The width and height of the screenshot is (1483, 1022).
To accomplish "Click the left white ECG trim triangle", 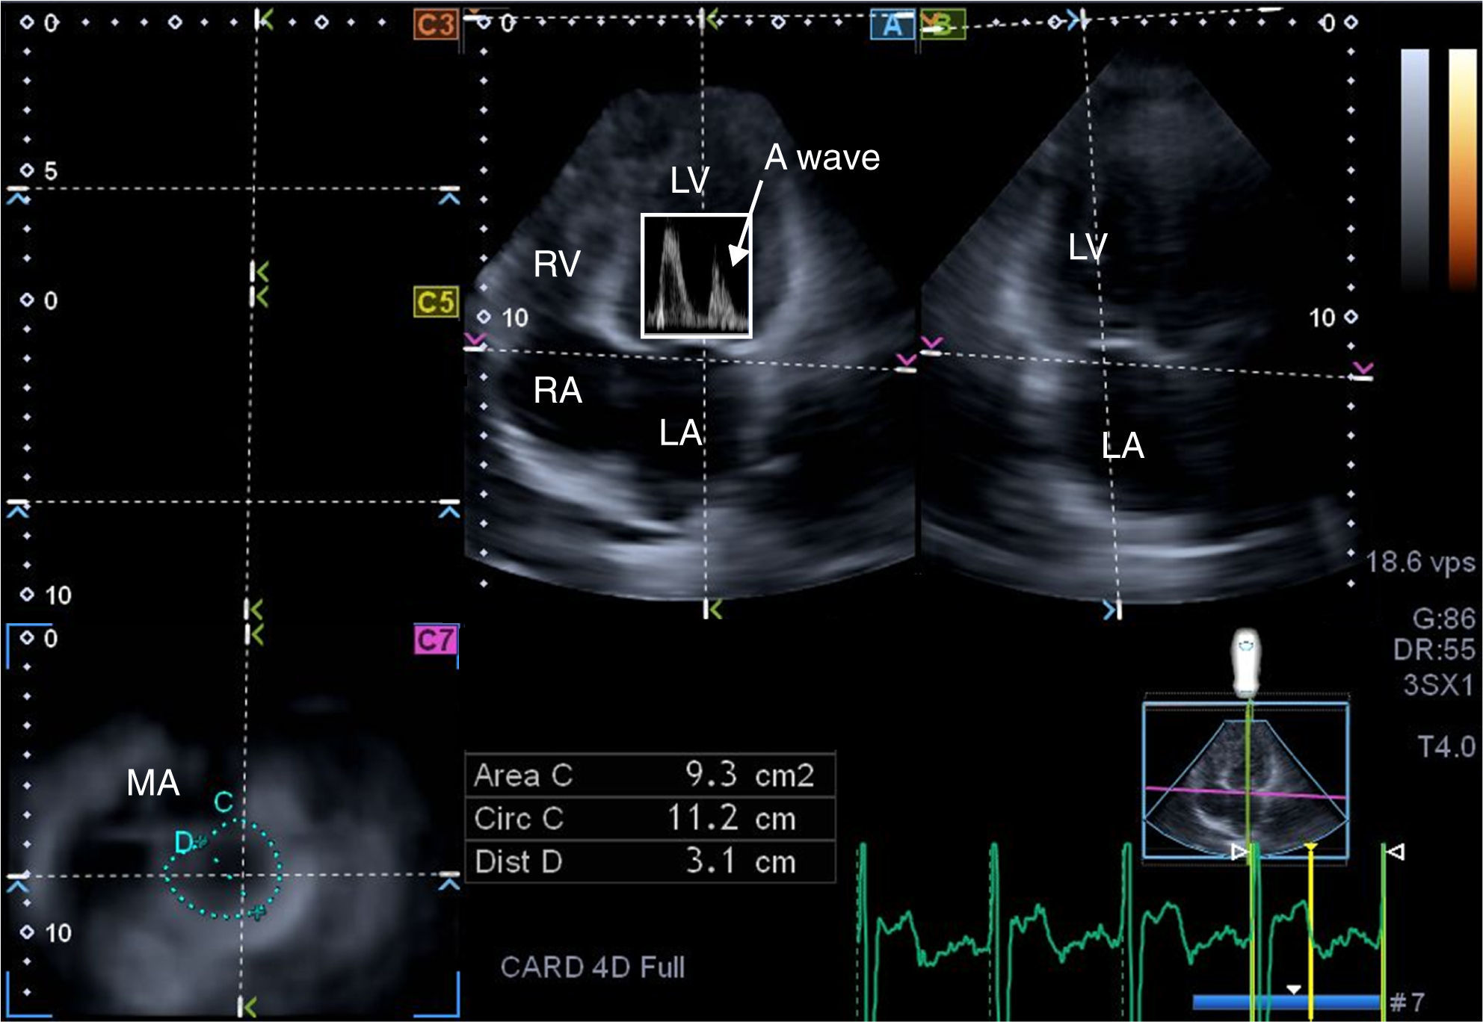I will click(1239, 851).
